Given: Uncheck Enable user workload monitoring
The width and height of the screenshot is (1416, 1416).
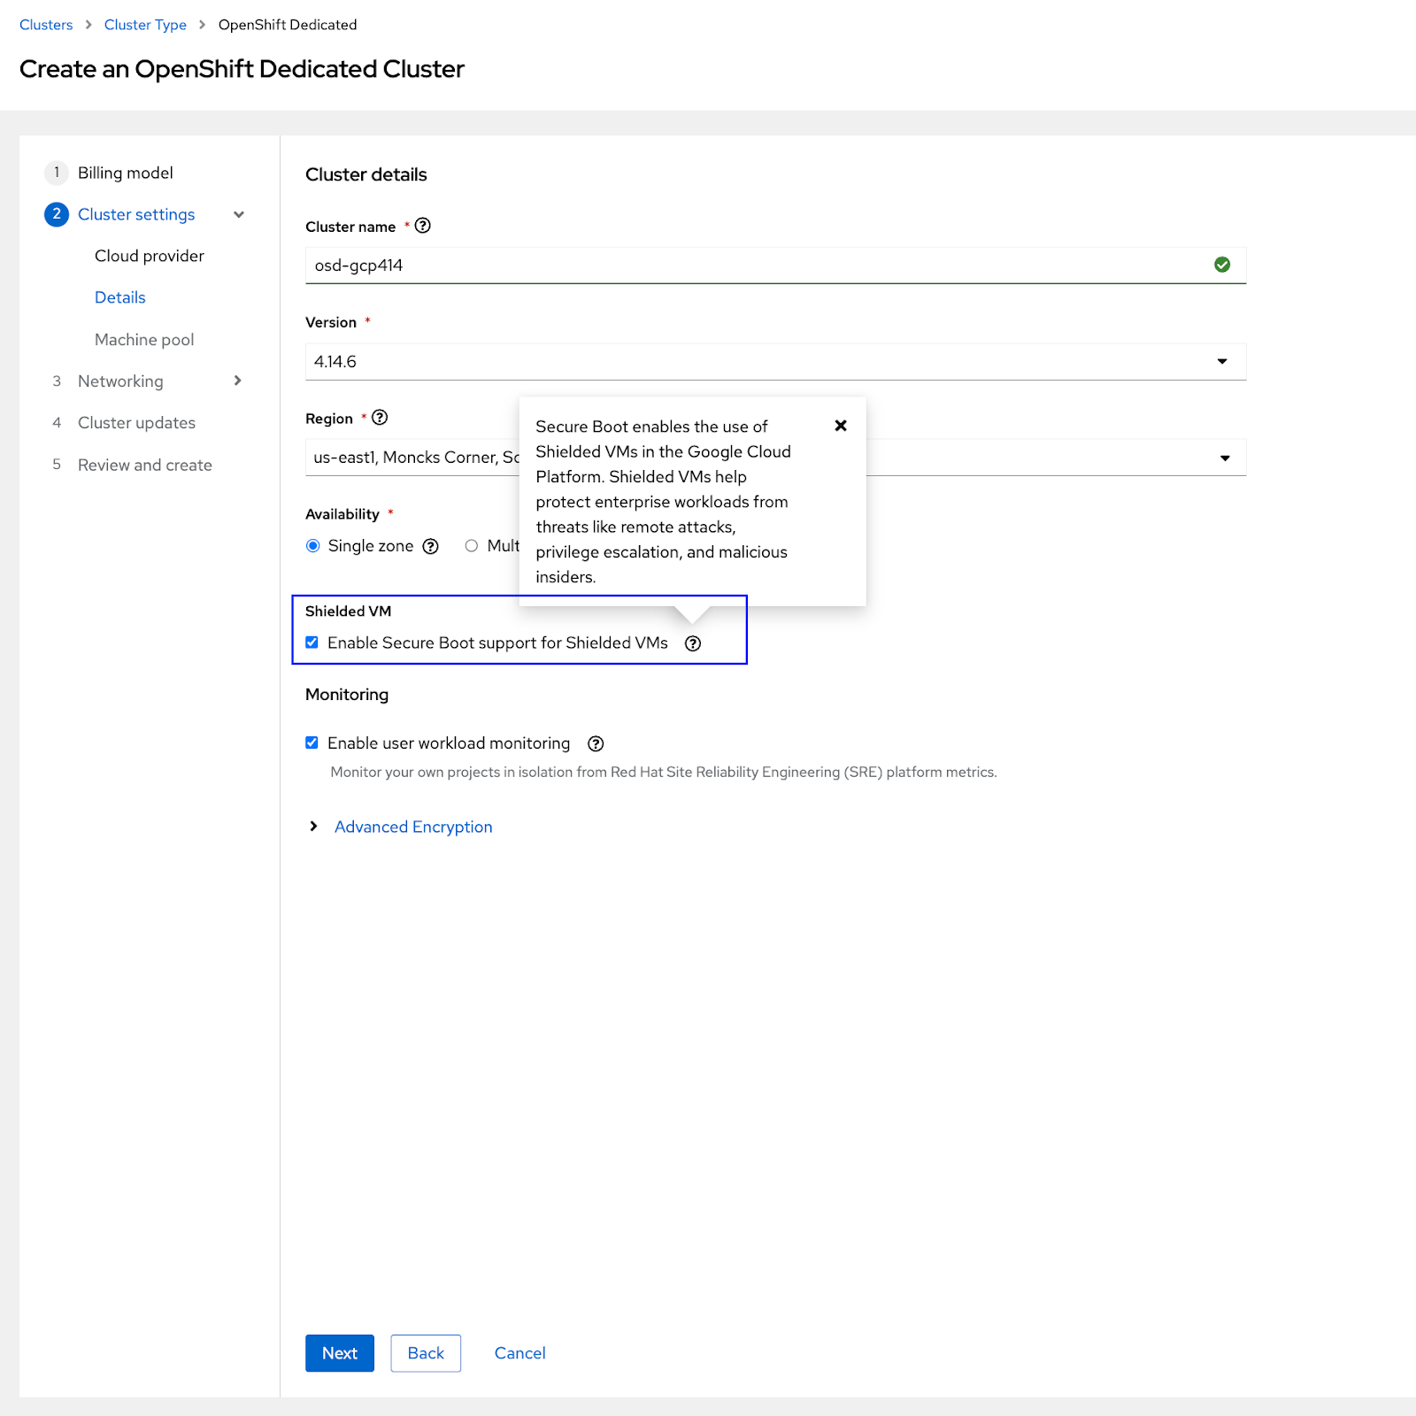Looking at the screenshot, I should (312, 743).
